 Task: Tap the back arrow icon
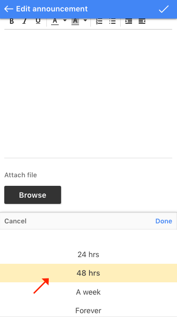pos(9,9)
